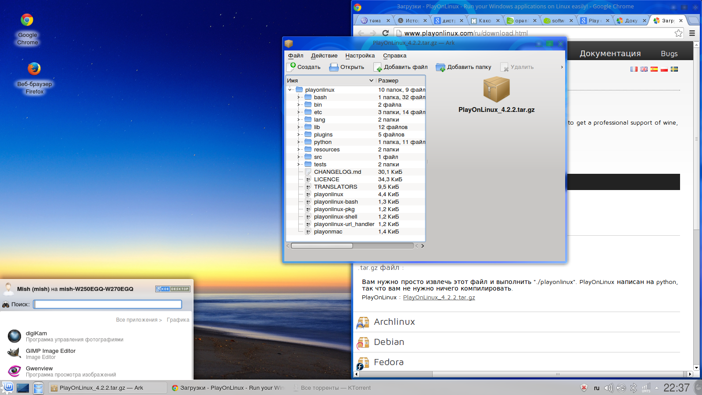Click the Добавить файл toolbar button
The width and height of the screenshot is (702, 395).
pyautogui.click(x=401, y=67)
